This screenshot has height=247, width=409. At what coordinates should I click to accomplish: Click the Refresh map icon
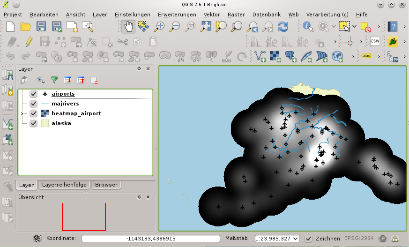click(x=283, y=27)
